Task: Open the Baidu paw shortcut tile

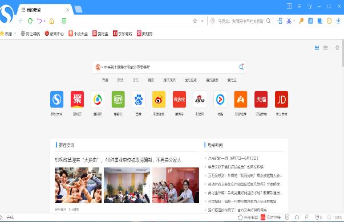Action: pos(139,100)
